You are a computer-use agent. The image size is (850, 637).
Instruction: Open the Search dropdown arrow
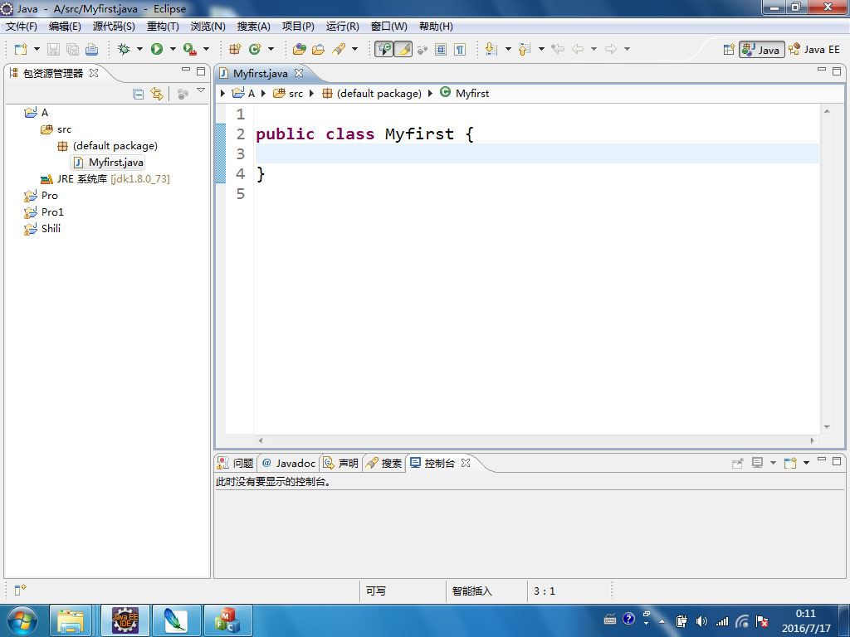354,49
